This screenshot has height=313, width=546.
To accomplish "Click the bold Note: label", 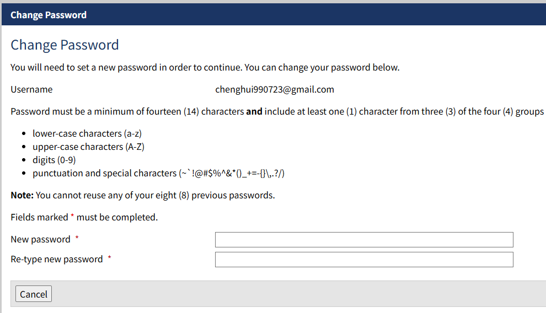I will (22, 195).
